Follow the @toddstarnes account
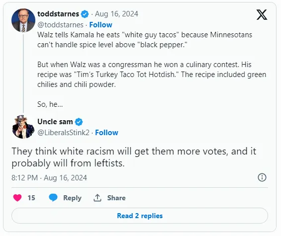This screenshot has width=281, height=236. pos(101,25)
